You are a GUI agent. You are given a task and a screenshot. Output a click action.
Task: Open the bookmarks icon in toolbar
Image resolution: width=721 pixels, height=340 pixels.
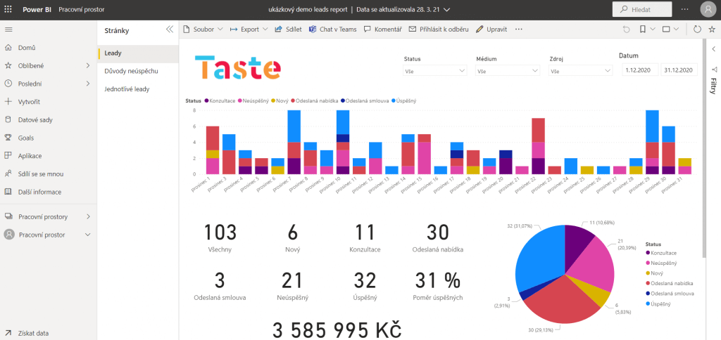(x=643, y=30)
